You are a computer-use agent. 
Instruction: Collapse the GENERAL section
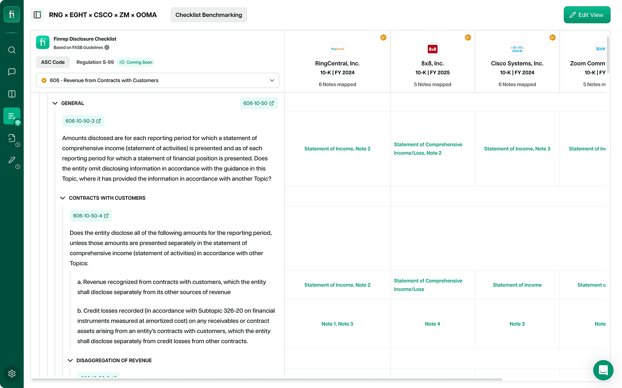coord(55,103)
